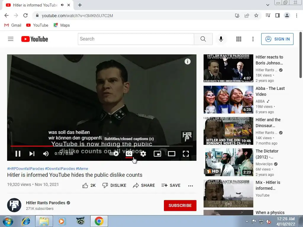Open Hitler Rants Parodies channel name link
Image resolution: width=303 pixels, height=227 pixels.
(x=46, y=203)
